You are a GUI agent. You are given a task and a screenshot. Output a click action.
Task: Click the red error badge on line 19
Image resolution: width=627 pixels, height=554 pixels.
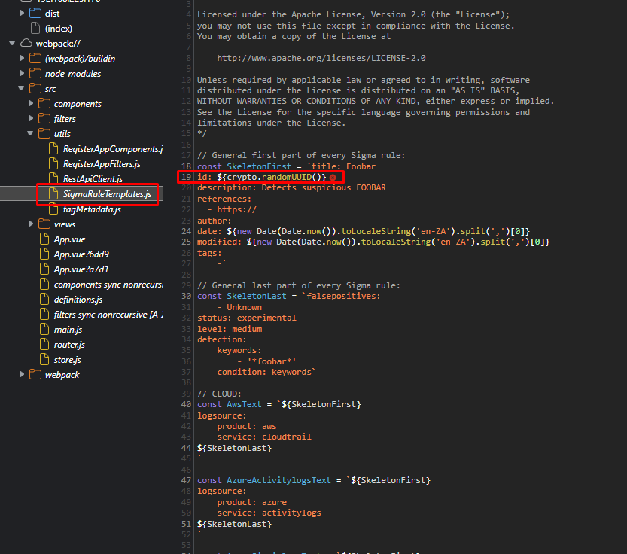(x=333, y=177)
